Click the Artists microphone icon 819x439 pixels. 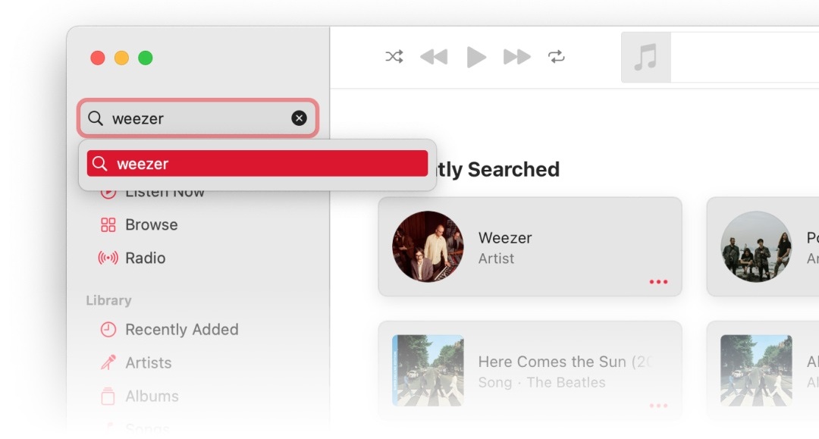pyautogui.click(x=108, y=363)
